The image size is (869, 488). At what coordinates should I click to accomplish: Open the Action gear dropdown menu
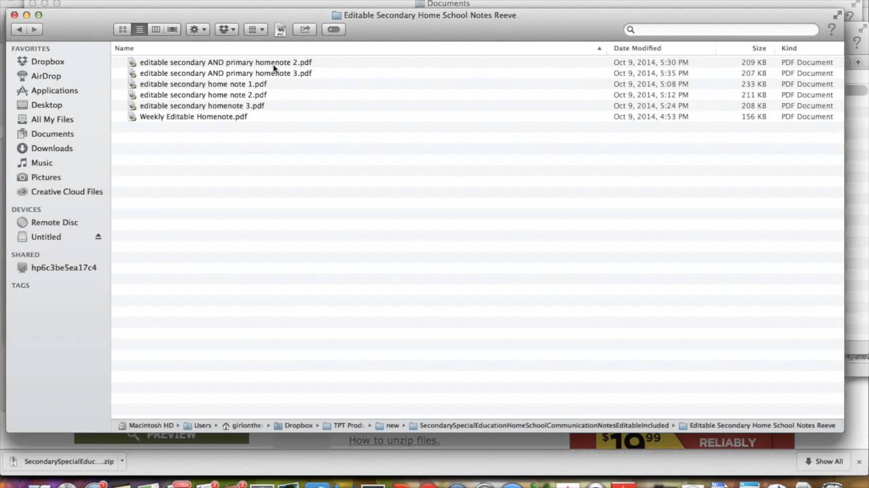(x=198, y=29)
